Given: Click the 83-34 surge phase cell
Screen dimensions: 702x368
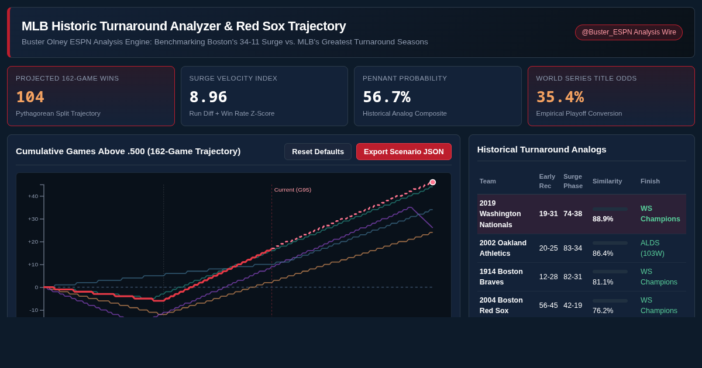Looking at the screenshot, I should [573, 248].
